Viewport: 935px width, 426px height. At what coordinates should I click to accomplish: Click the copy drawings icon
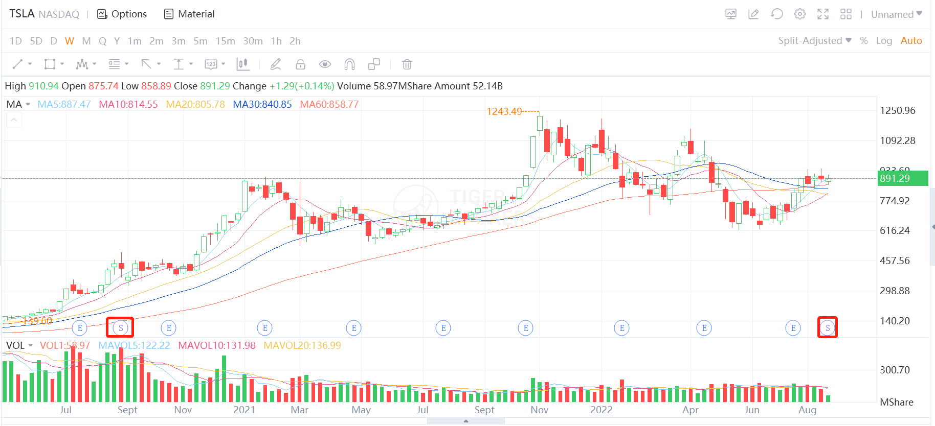pyautogui.click(x=374, y=64)
